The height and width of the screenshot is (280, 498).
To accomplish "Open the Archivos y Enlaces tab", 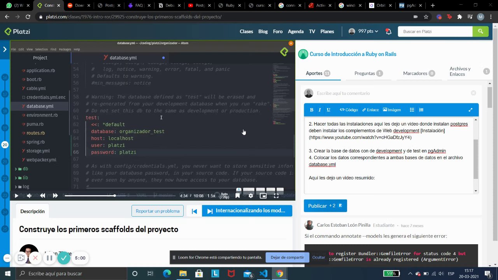I will 469,71.
